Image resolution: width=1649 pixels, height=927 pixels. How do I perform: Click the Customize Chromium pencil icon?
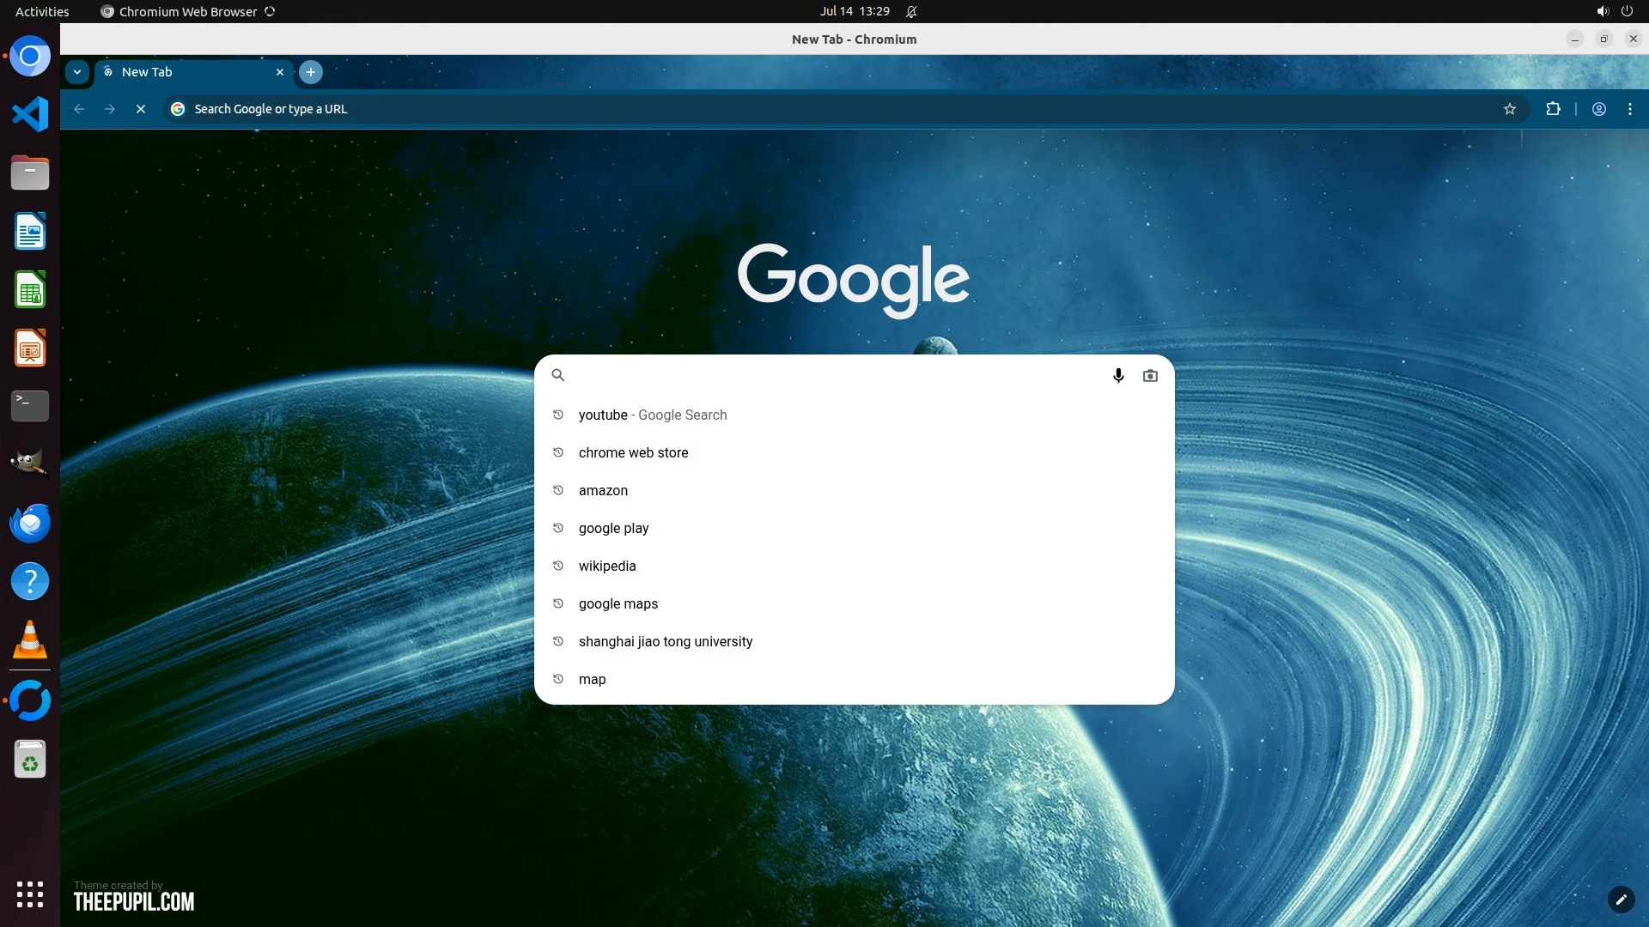[x=1620, y=899]
